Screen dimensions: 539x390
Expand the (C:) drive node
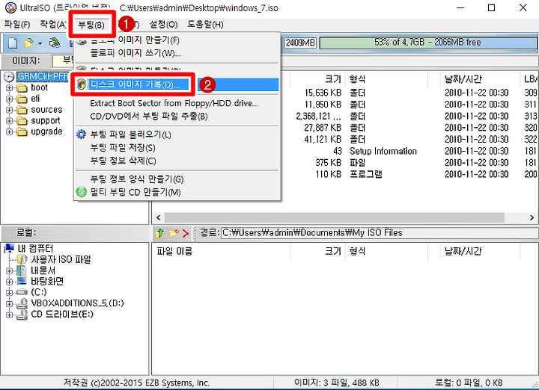tap(9, 293)
